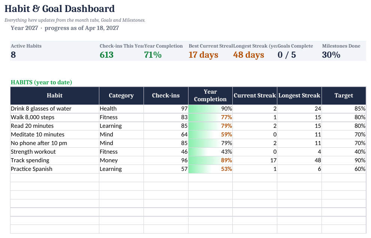
Task: Click the 'Read 20 minutes' cell
Action: tap(55, 126)
